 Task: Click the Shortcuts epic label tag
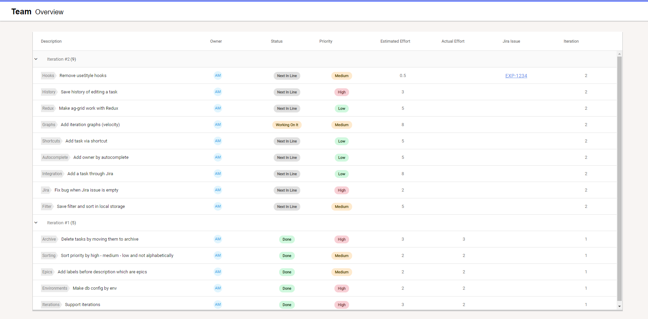[x=52, y=141]
